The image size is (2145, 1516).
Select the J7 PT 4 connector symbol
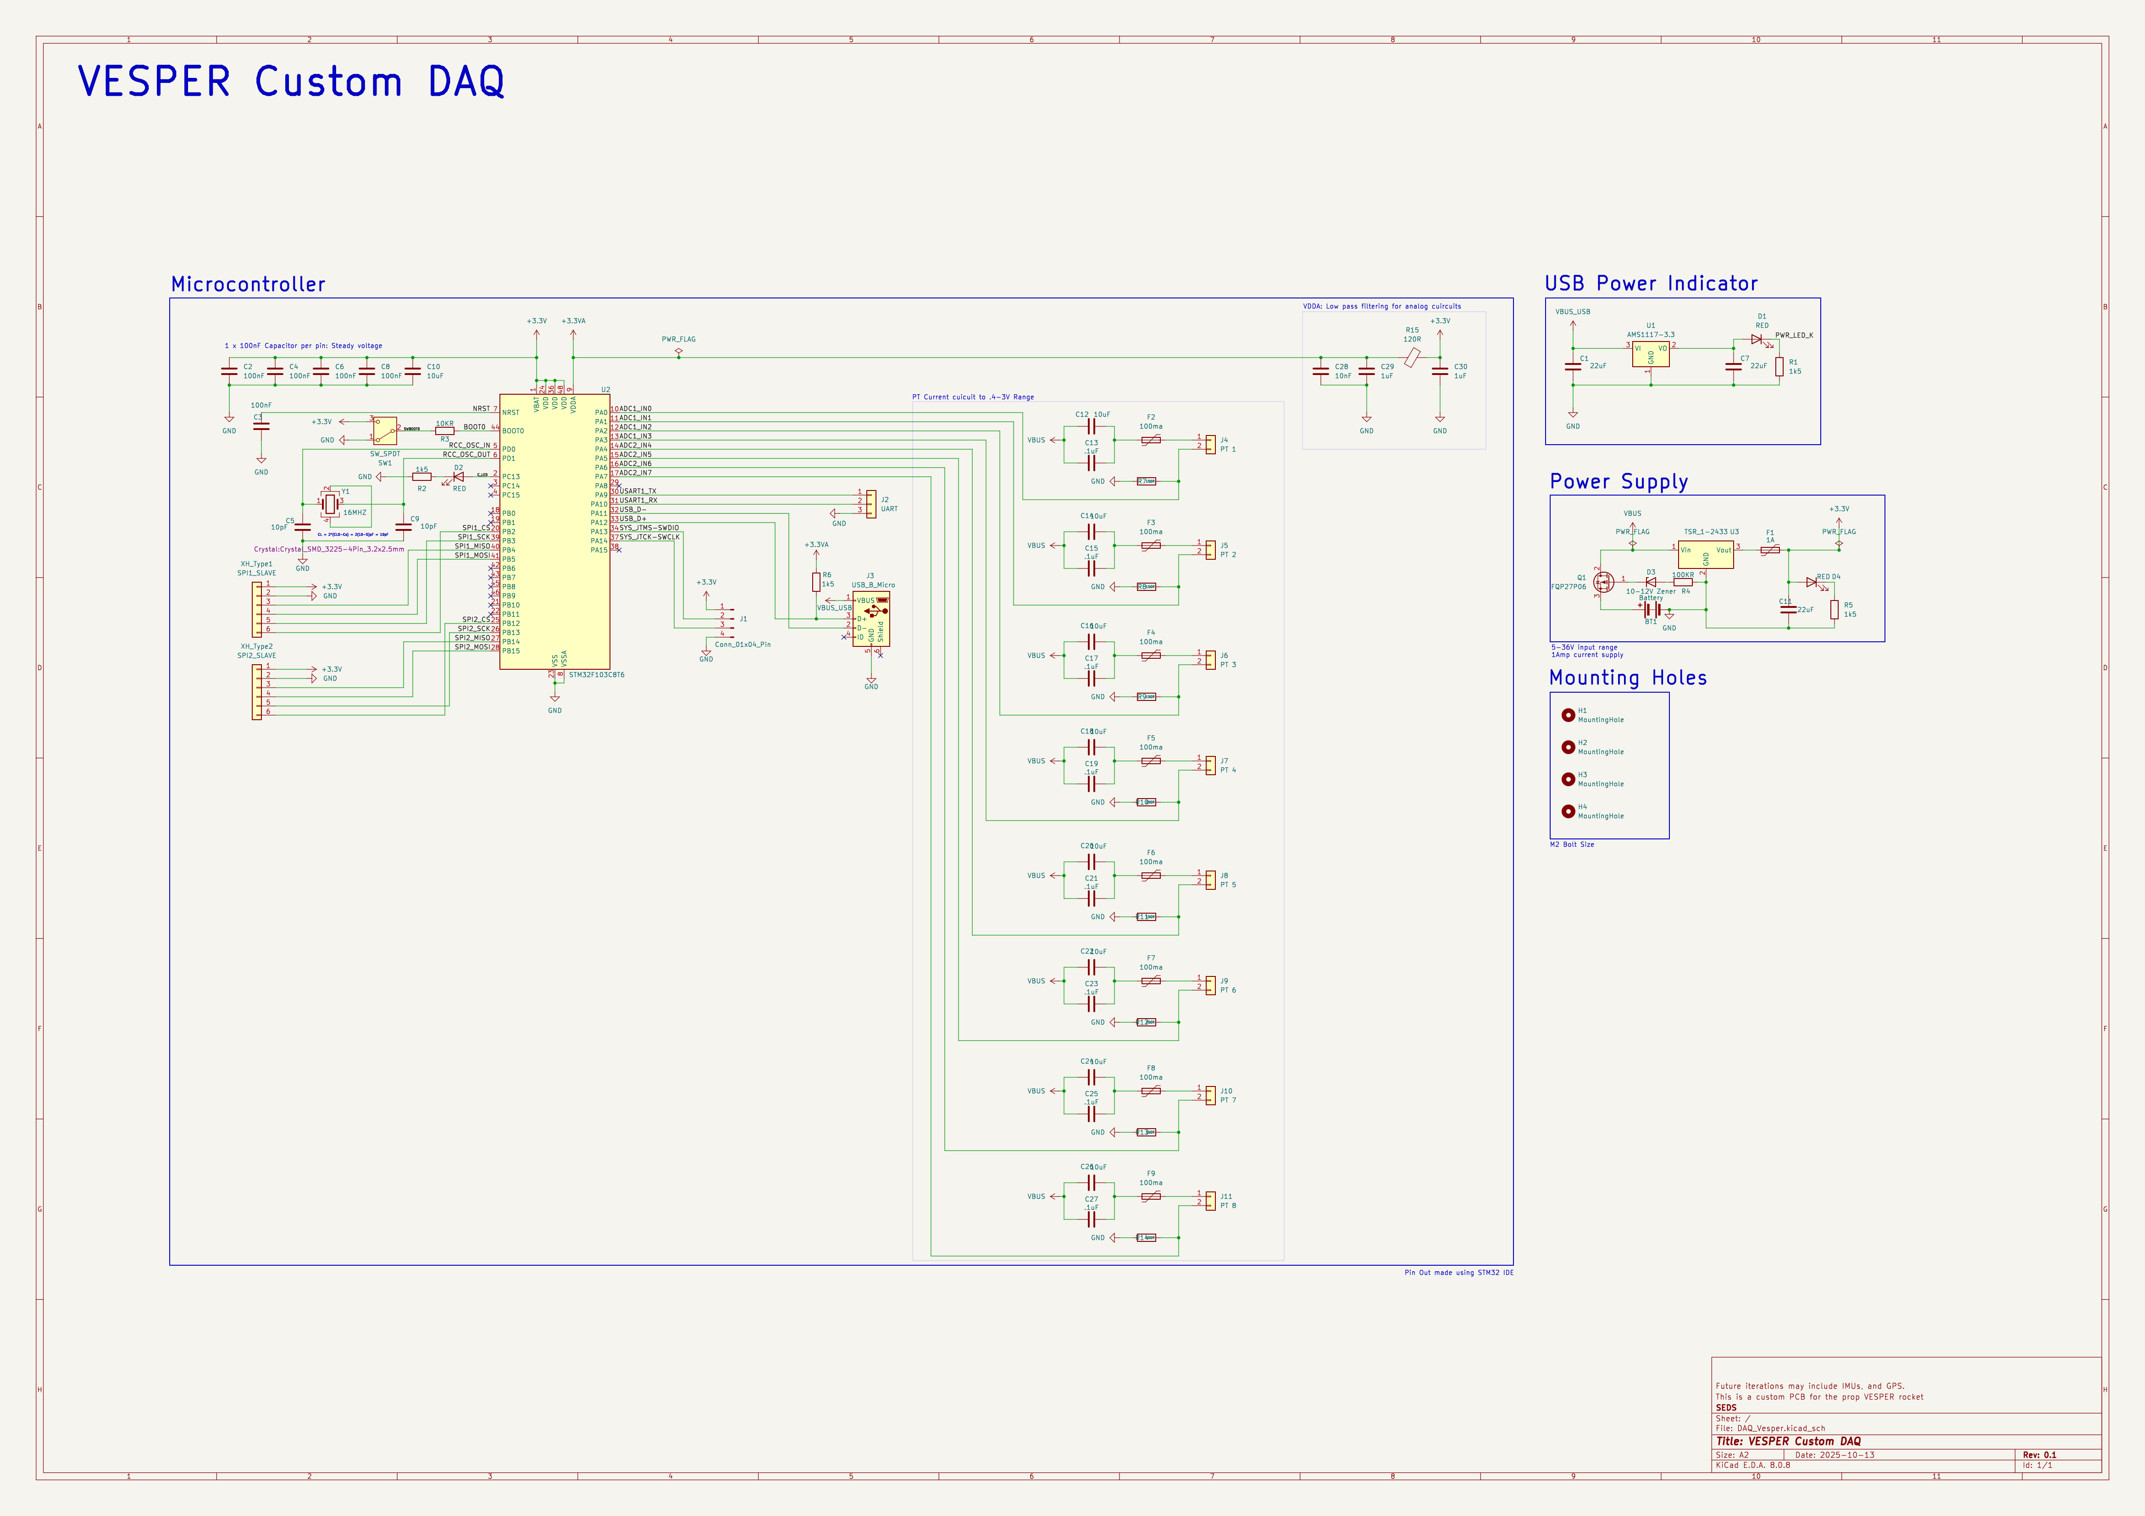pyautogui.click(x=1211, y=766)
